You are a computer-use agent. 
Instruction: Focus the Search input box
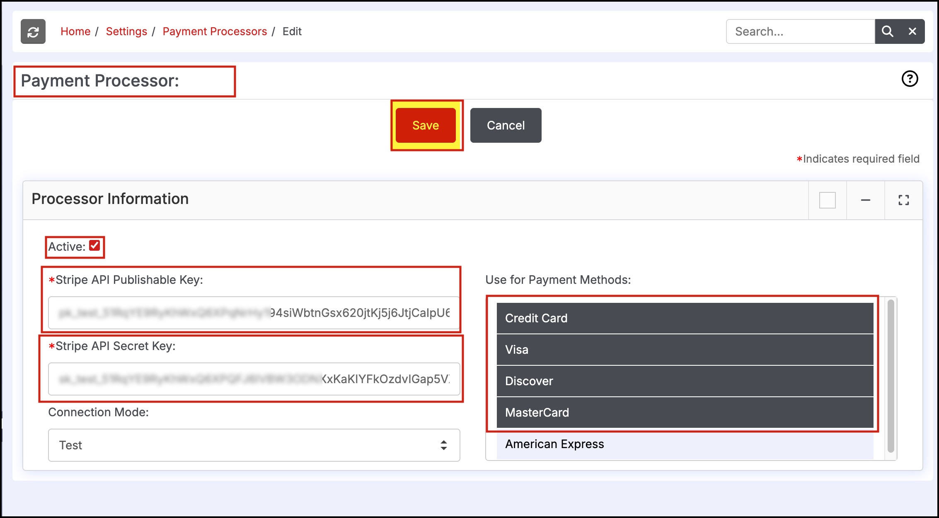(x=800, y=31)
